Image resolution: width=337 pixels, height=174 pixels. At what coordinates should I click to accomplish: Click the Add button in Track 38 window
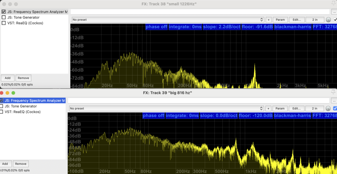[x=7, y=78]
